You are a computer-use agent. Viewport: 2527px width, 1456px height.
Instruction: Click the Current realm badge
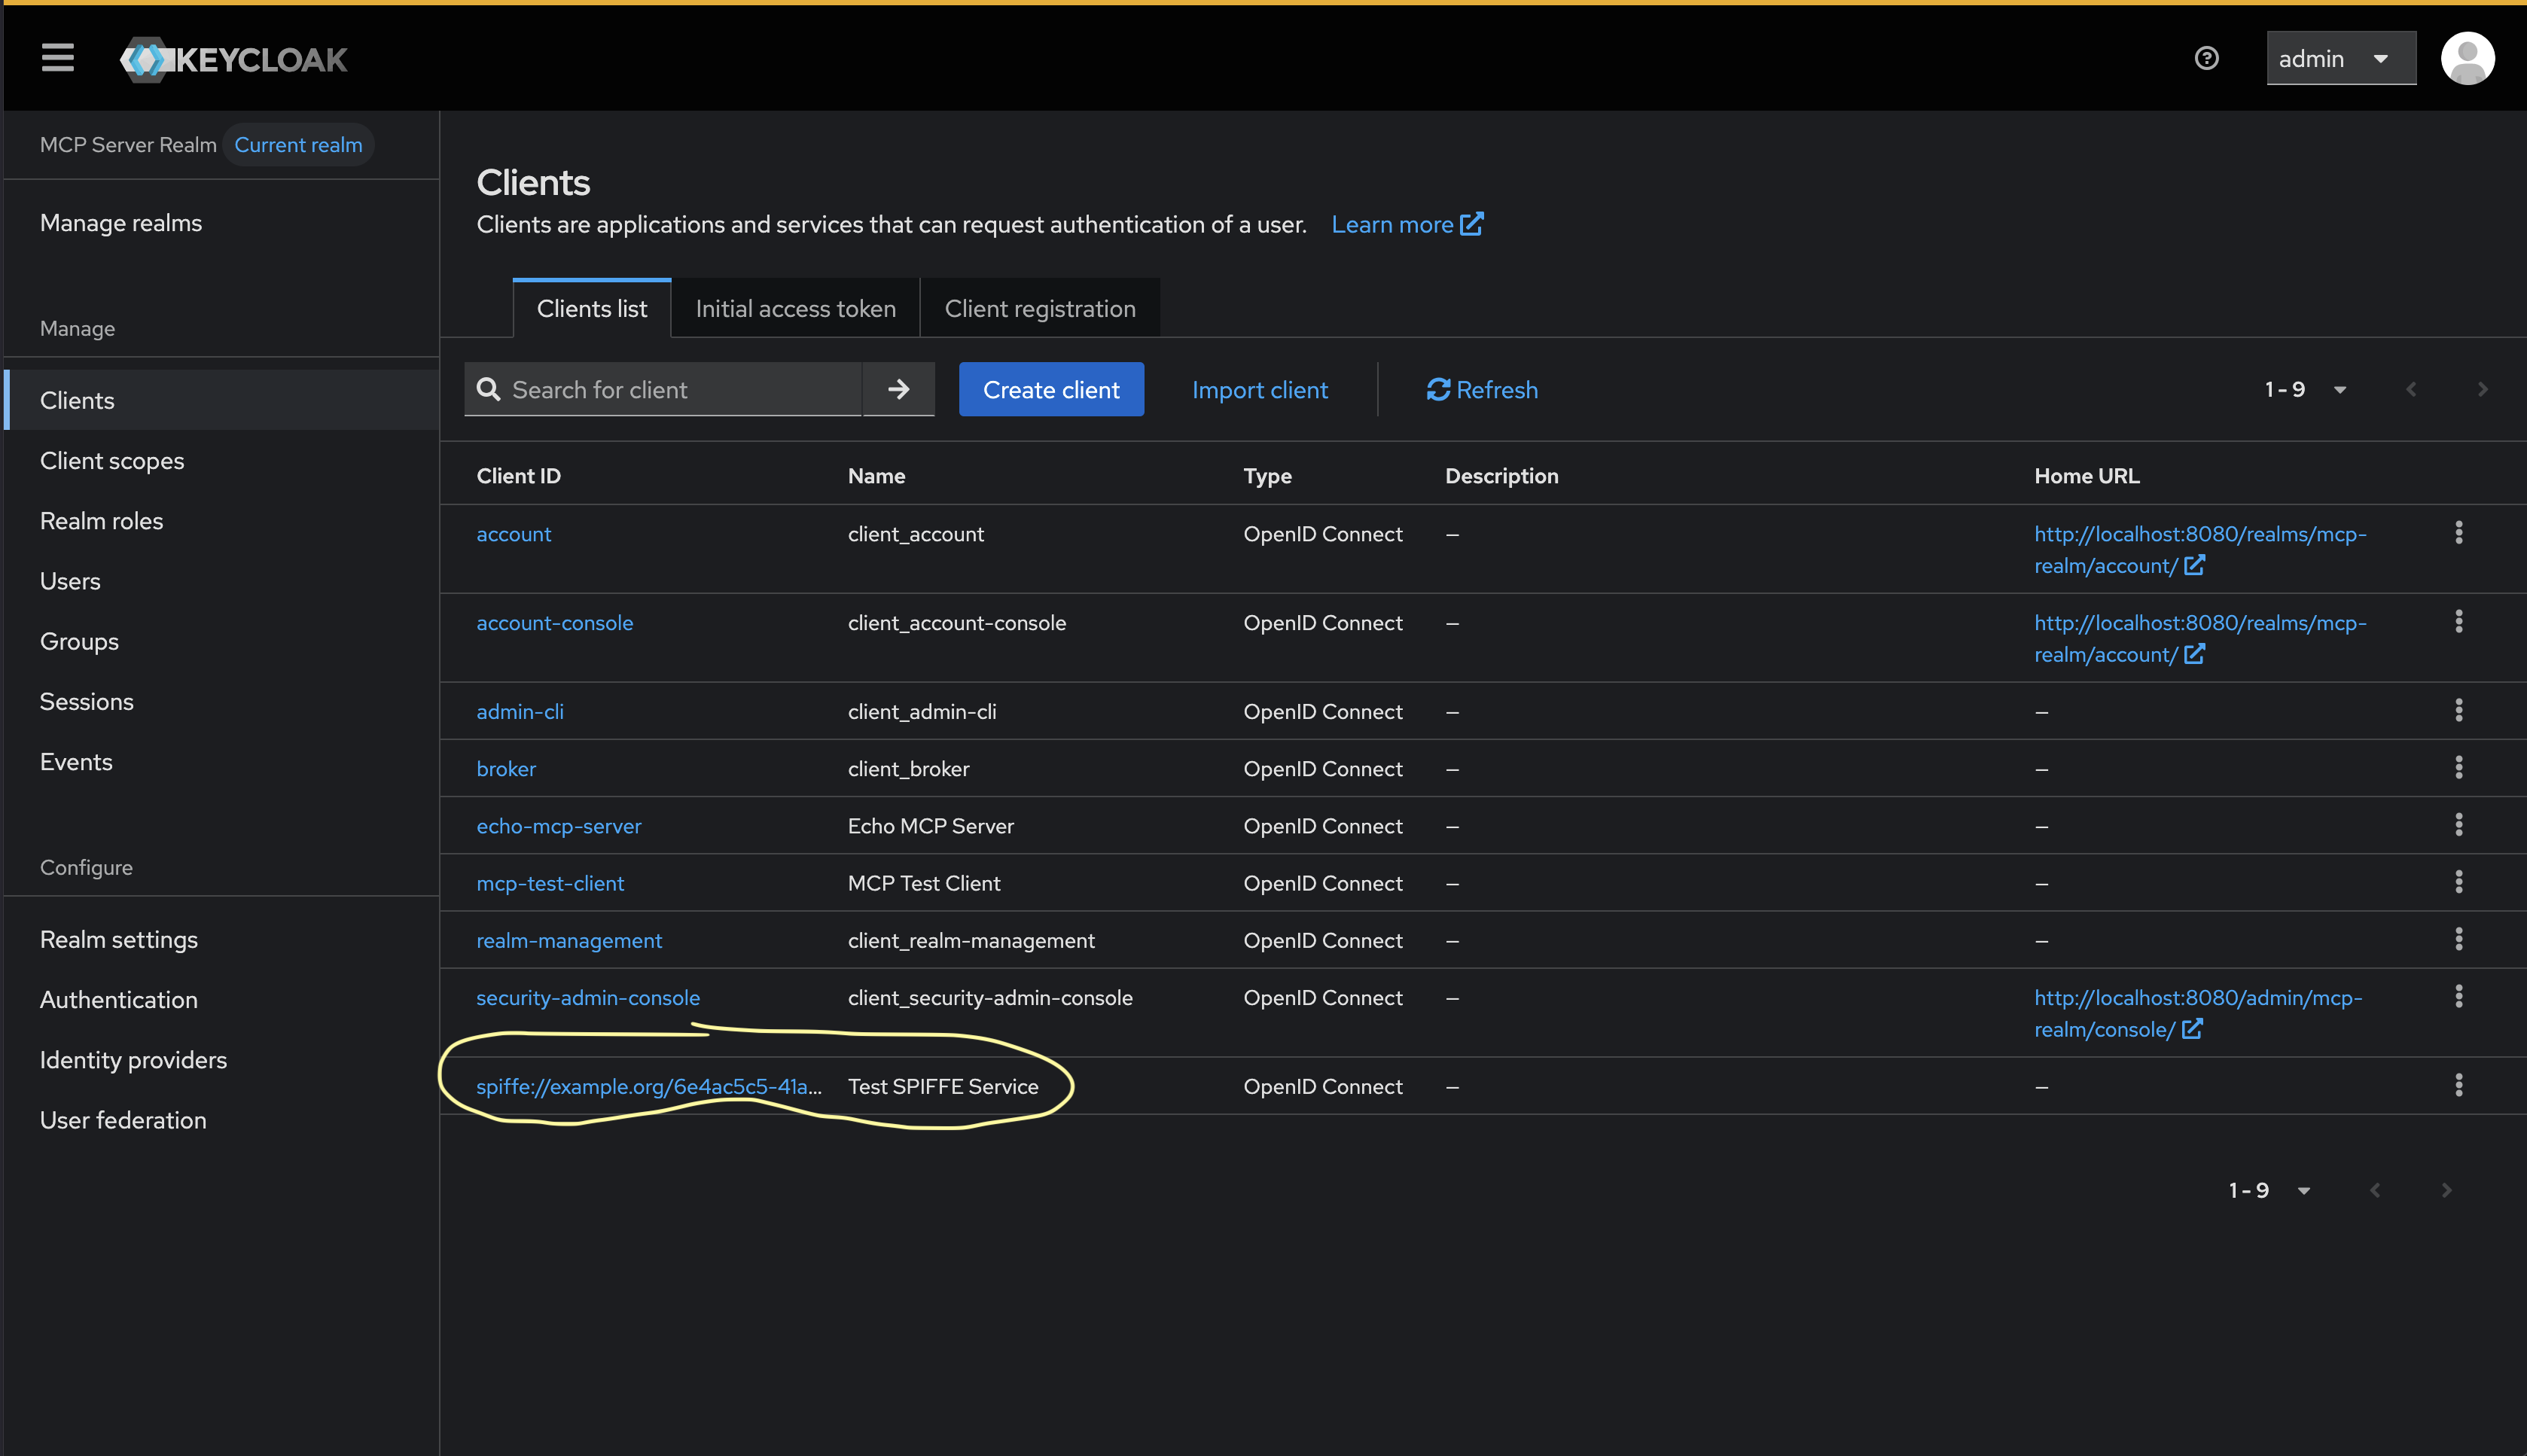coord(298,145)
